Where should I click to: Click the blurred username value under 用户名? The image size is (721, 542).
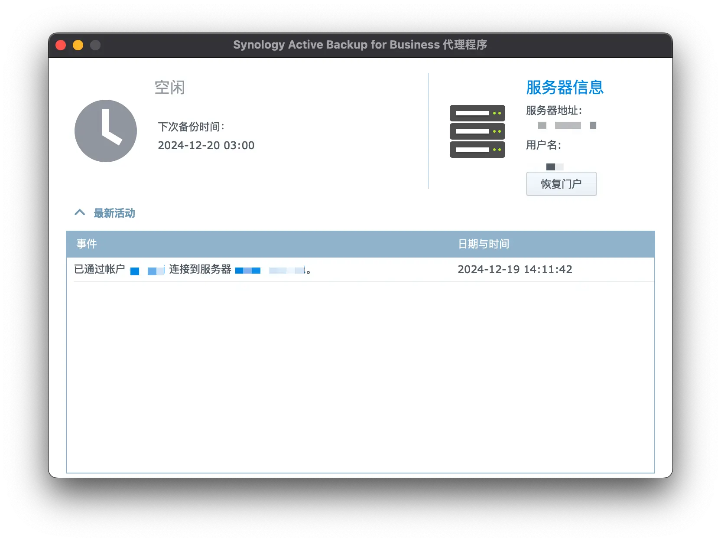pos(555,167)
